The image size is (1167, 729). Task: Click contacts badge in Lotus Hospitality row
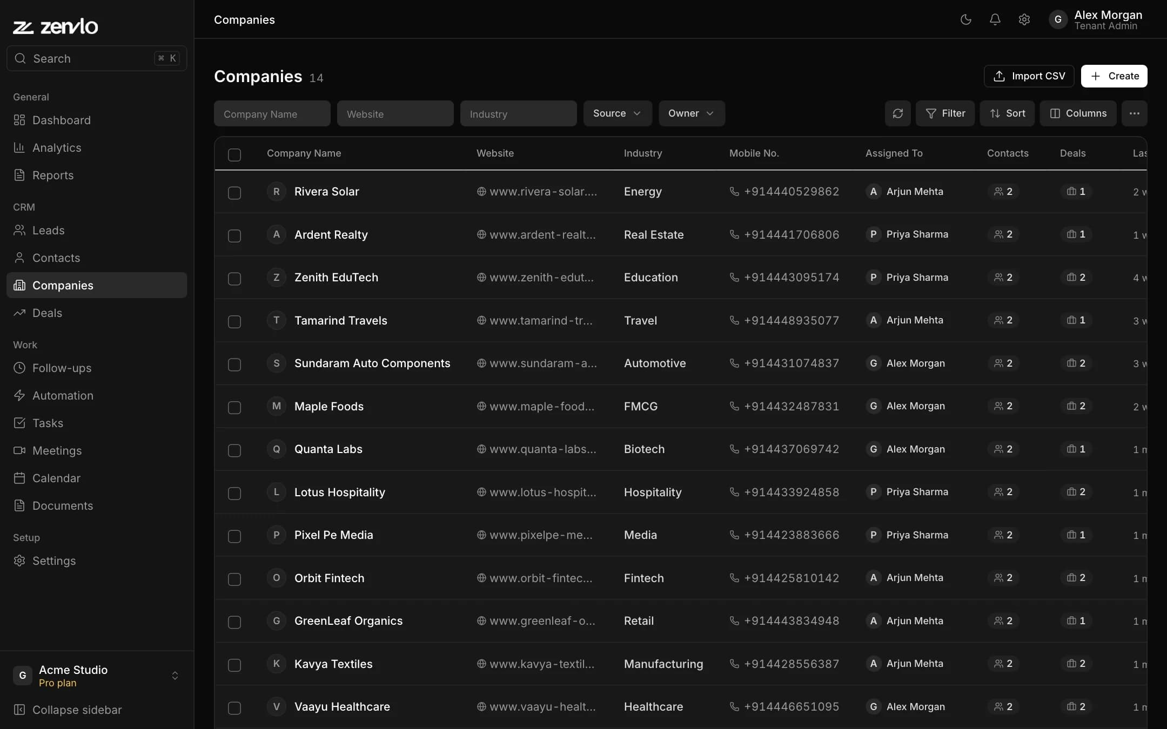point(1003,492)
